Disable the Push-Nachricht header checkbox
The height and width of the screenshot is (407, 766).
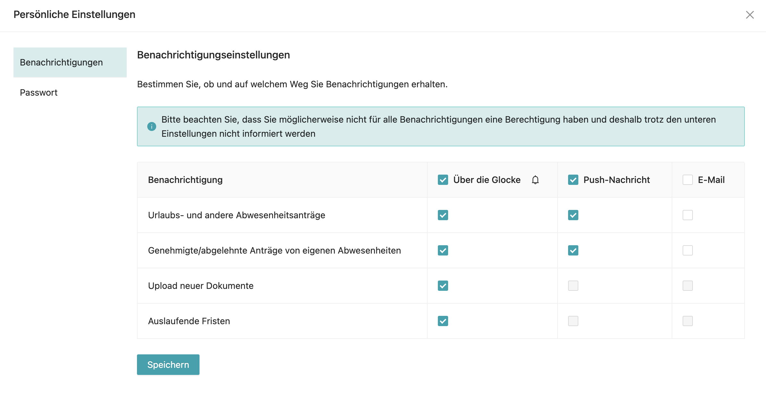[573, 180]
